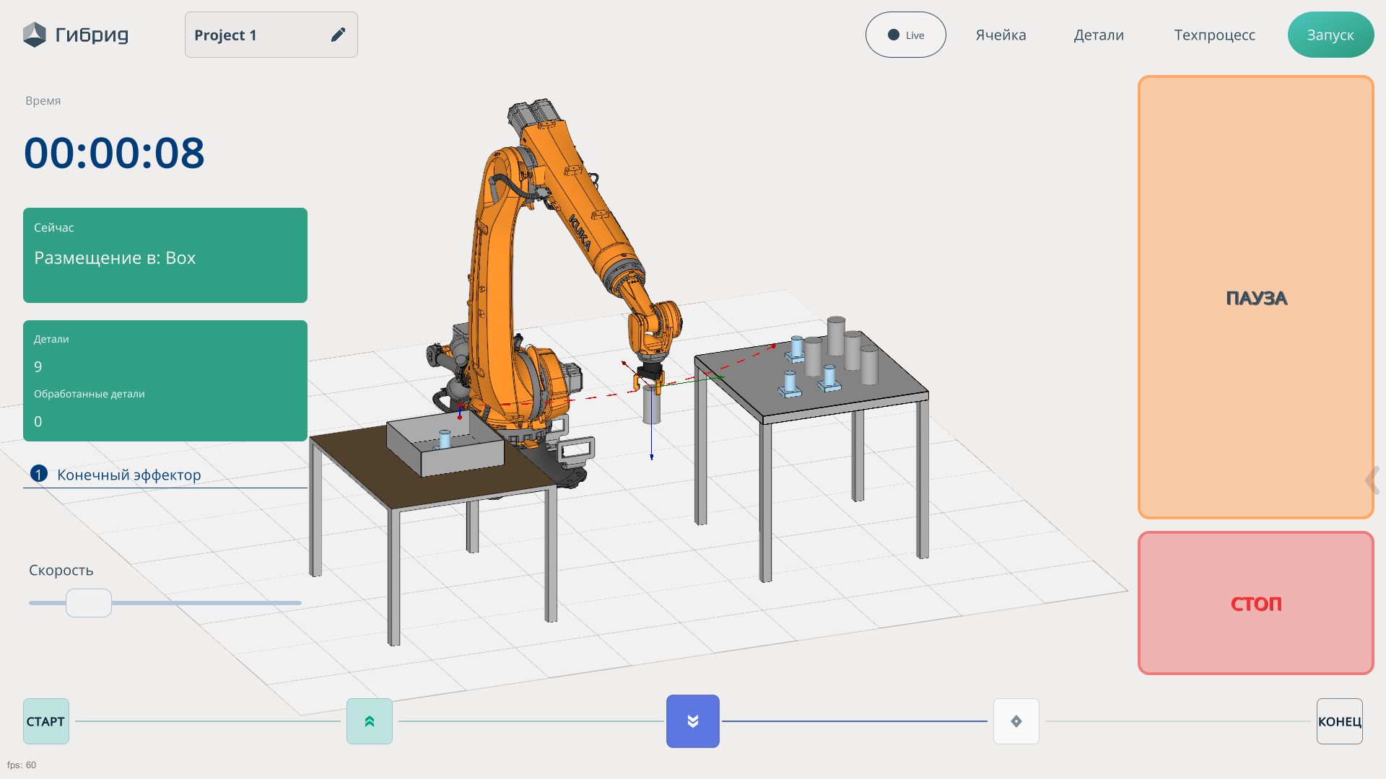The height and width of the screenshot is (779, 1386).
Task: Open the Детали tab
Action: pyautogui.click(x=1099, y=35)
